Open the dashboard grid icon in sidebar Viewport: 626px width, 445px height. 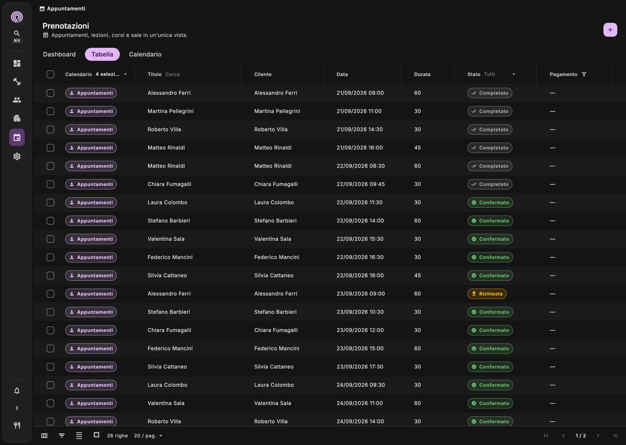click(x=17, y=64)
